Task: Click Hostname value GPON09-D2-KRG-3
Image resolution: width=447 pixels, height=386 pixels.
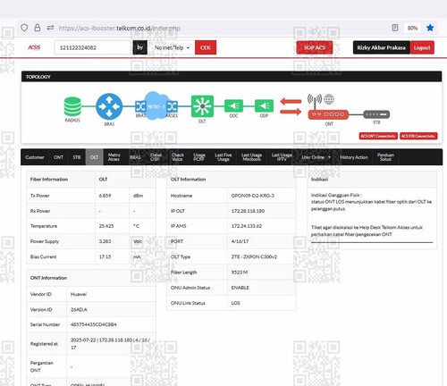Action: [253, 196]
